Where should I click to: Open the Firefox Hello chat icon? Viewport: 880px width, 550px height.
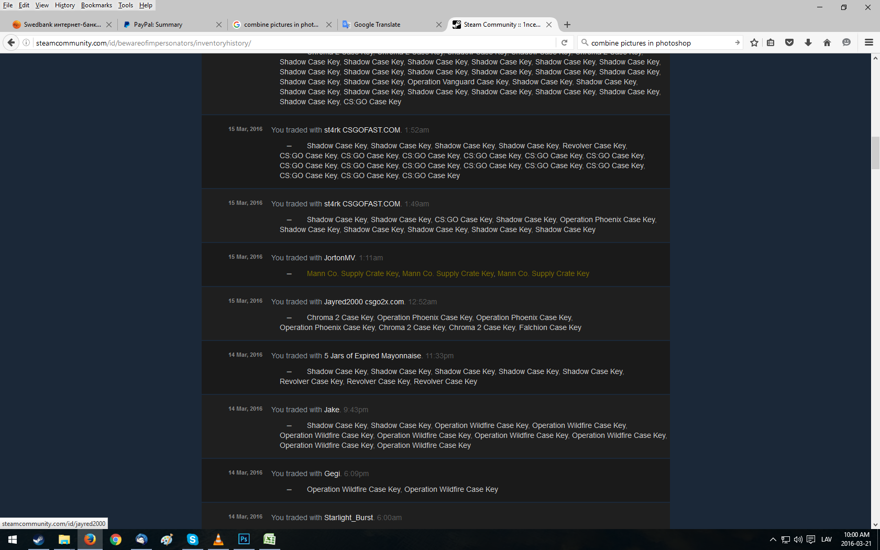(846, 43)
